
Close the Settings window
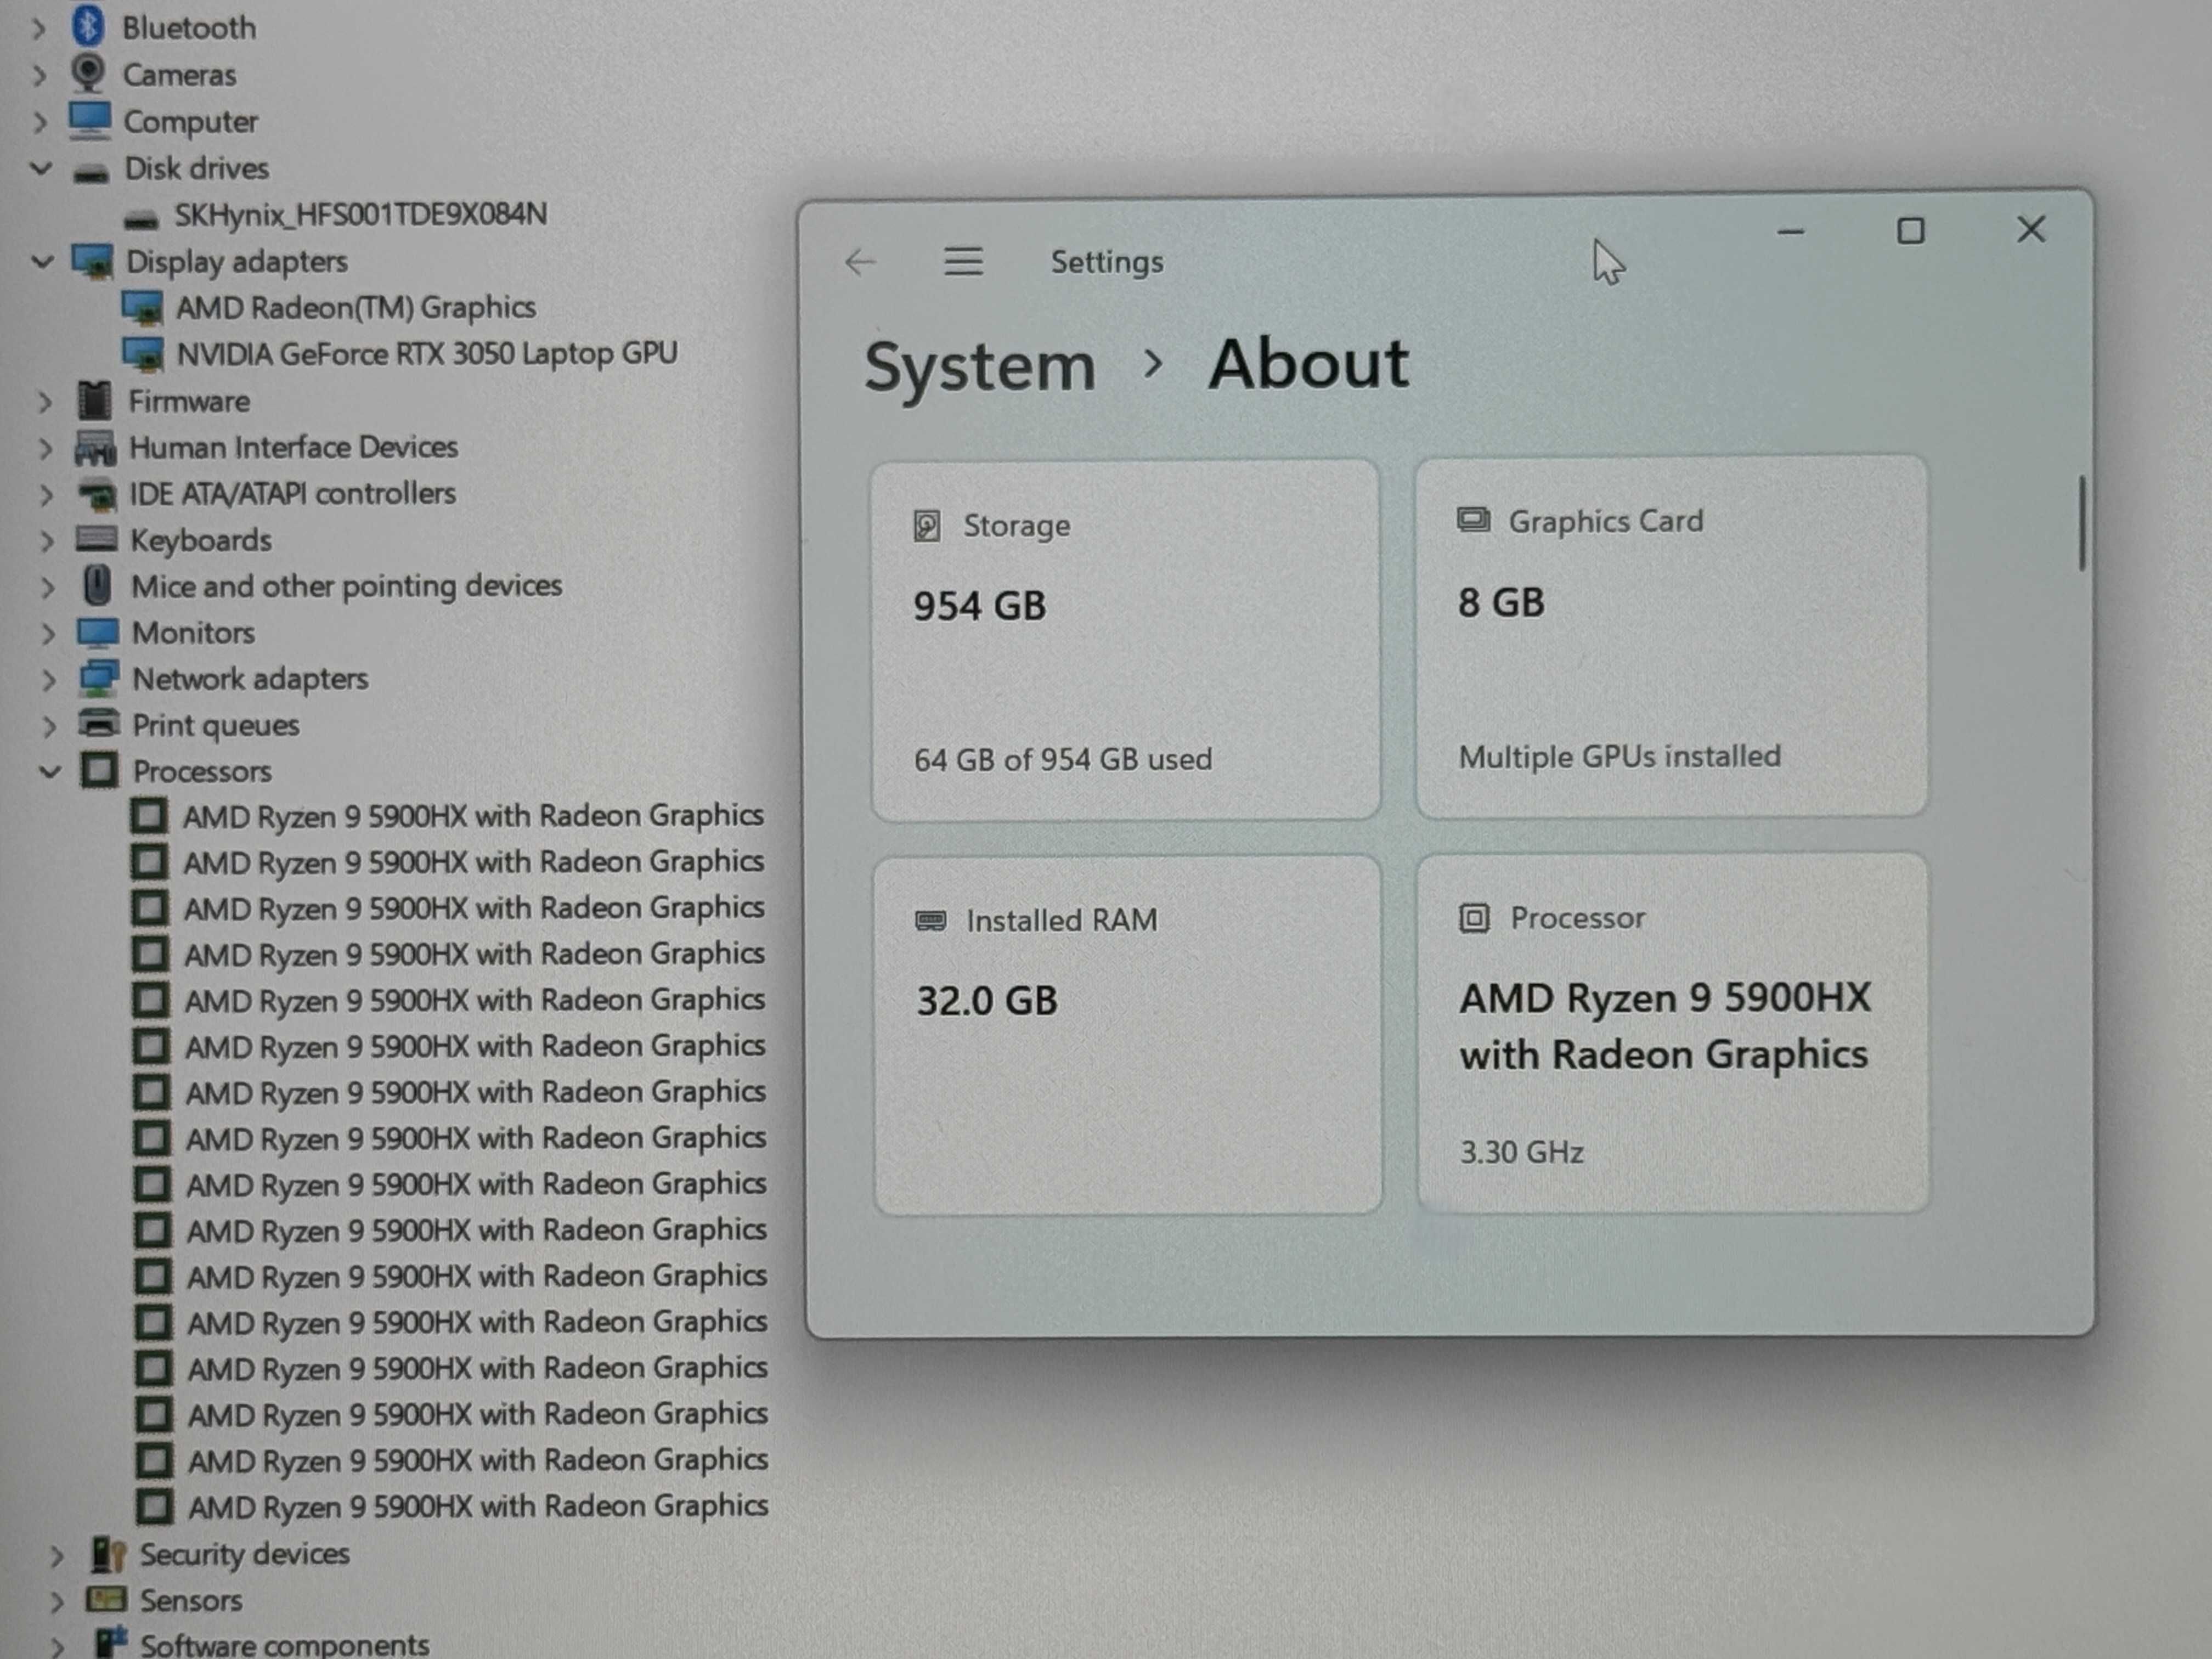[x=2031, y=230]
